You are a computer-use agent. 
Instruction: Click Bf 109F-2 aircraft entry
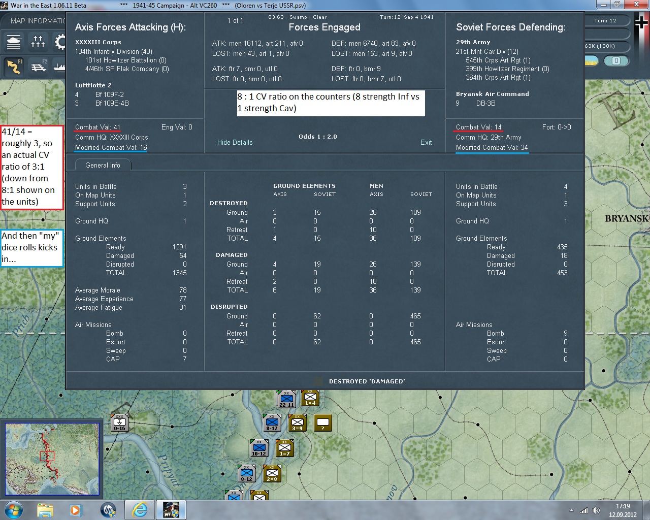110,95
